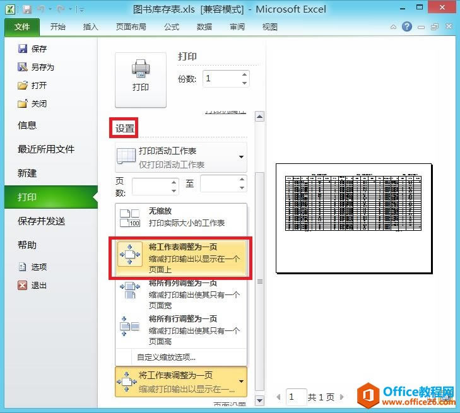Viewport: 460px width, 413px height.
Task: Click the 页面设置 link at bottom
Action: pos(230,404)
